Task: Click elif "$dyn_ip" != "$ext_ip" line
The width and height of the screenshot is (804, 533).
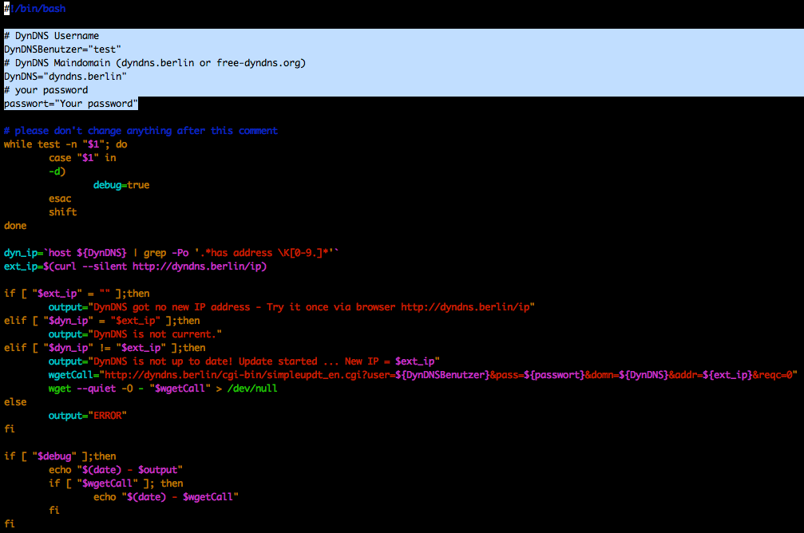Action: coord(105,348)
